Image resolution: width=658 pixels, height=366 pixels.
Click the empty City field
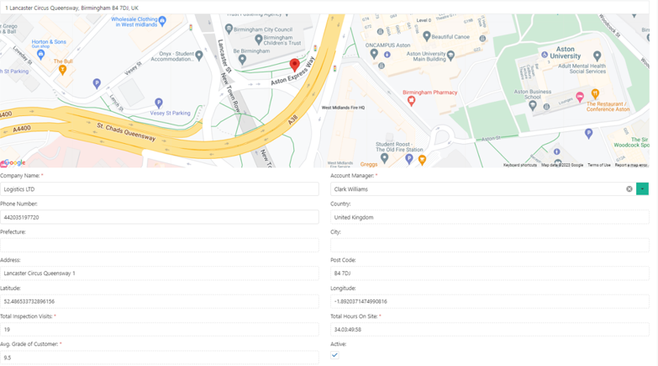(x=490, y=246)
